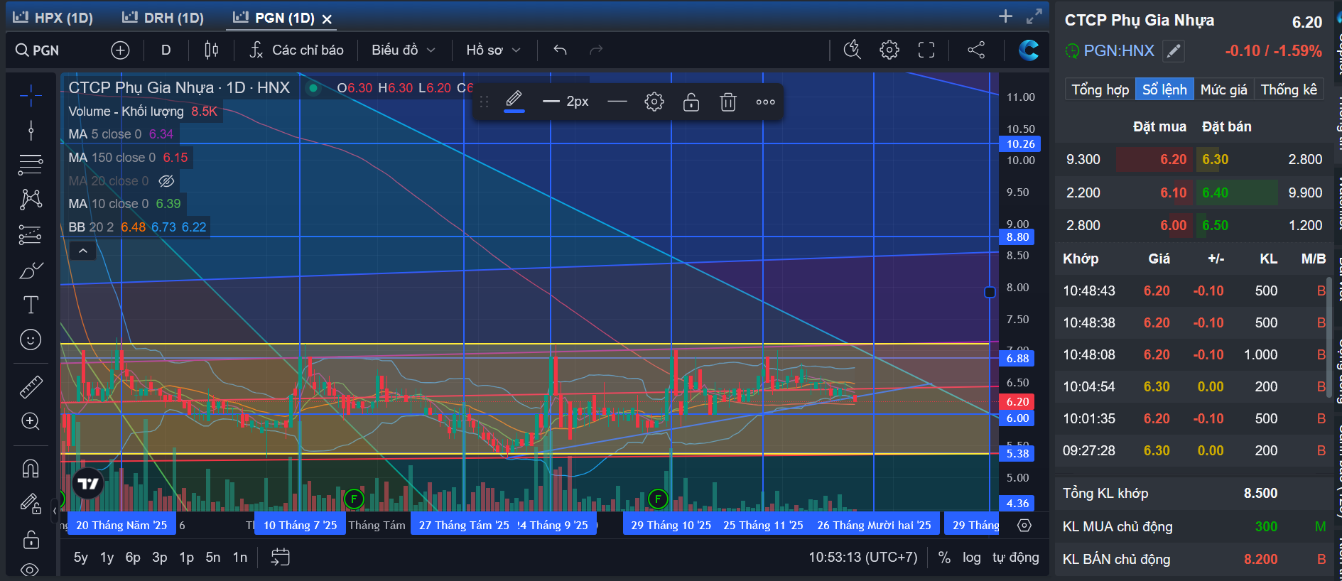
Task: Toggle log scale mode
Action: coord(972,558)
